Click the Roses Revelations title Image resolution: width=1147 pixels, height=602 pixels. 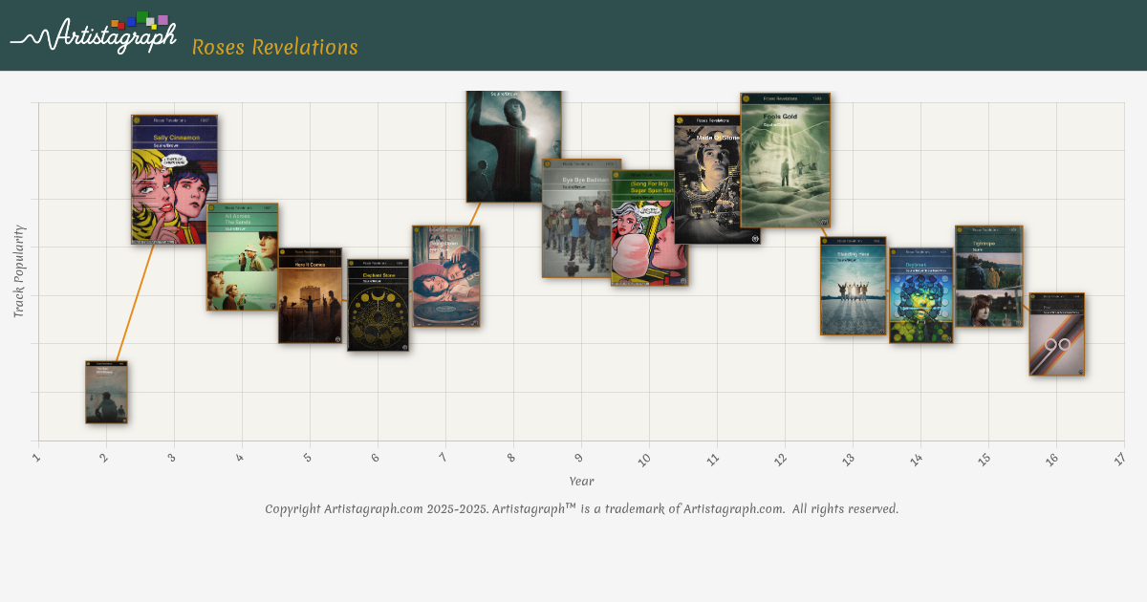point(274,48)
